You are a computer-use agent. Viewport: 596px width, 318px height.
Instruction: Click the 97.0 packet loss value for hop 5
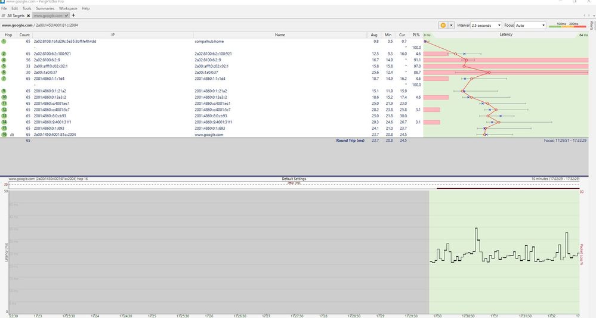click(417, 66)
